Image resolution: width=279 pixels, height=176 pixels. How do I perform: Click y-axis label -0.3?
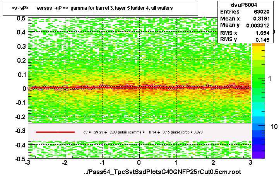pos(21,131)
